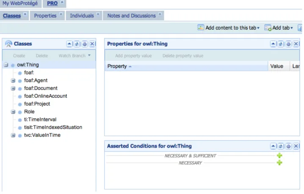Click Delete property value
The image size is (304, 194).
tap(183, 56)
